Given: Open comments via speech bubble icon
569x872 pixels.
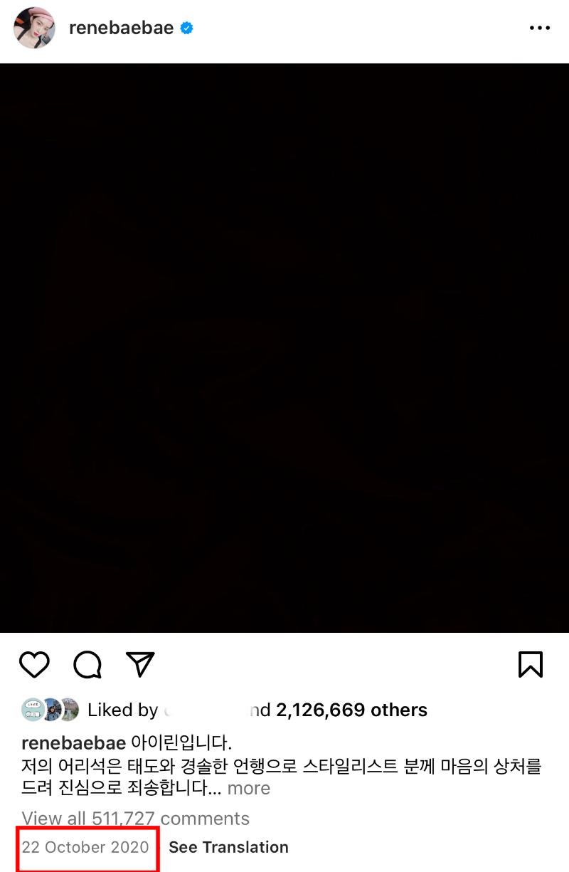Looking at the screenshot, I should tap(87, 664).
